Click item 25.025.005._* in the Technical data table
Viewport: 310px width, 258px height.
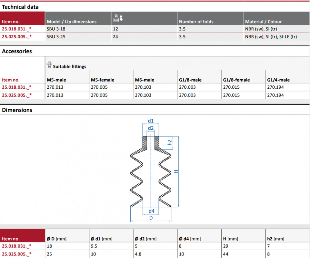pyautogui.click(x=16, y=37)
